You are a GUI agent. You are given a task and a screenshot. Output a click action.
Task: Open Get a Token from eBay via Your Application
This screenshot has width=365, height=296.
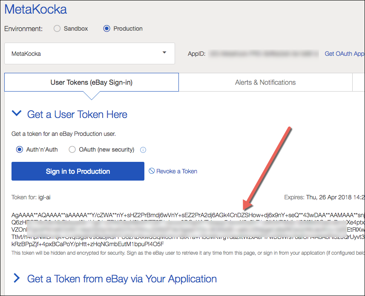tap(122, 279)
